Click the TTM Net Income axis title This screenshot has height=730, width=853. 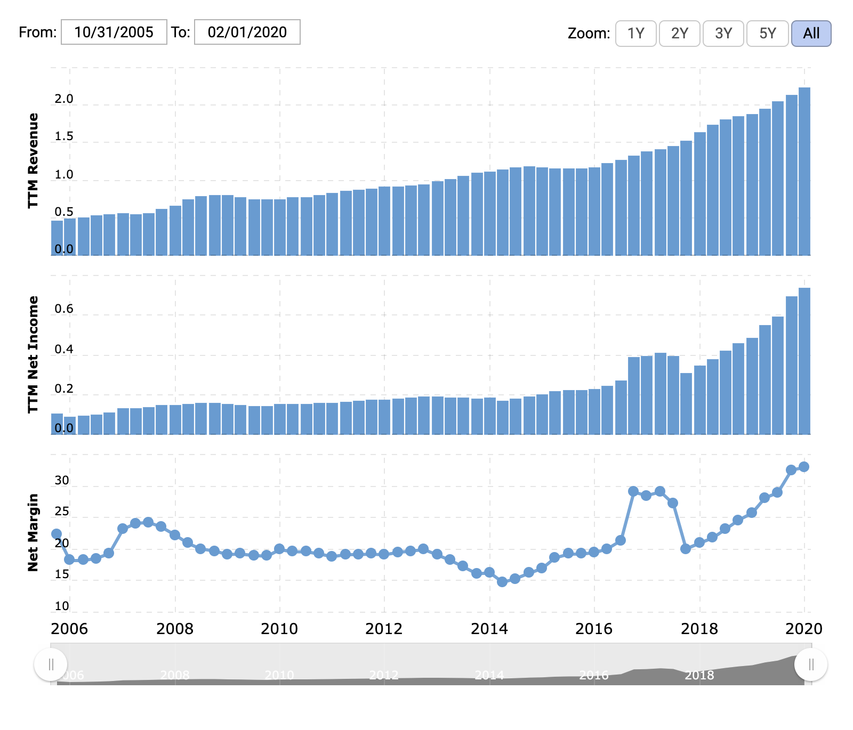[x=33, y=354]
